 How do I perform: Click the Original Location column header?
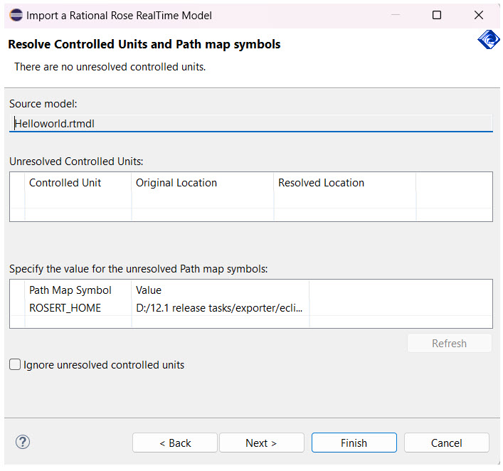coord(176,183)
